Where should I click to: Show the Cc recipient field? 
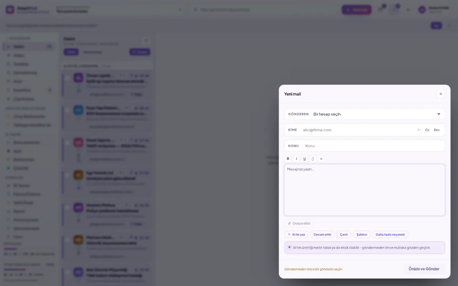pyautogui.click(x=427, y=130)
